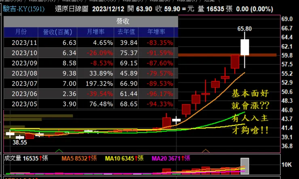The height and width of the screenshot is (179, 299).
Task: Click the stock name 駿吉-KY(1591)
Action: tap(24, 9)
